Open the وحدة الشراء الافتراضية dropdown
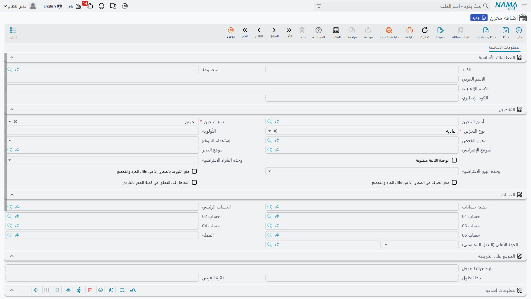This screenshot has height=299, width=531. tap(10, 160)
